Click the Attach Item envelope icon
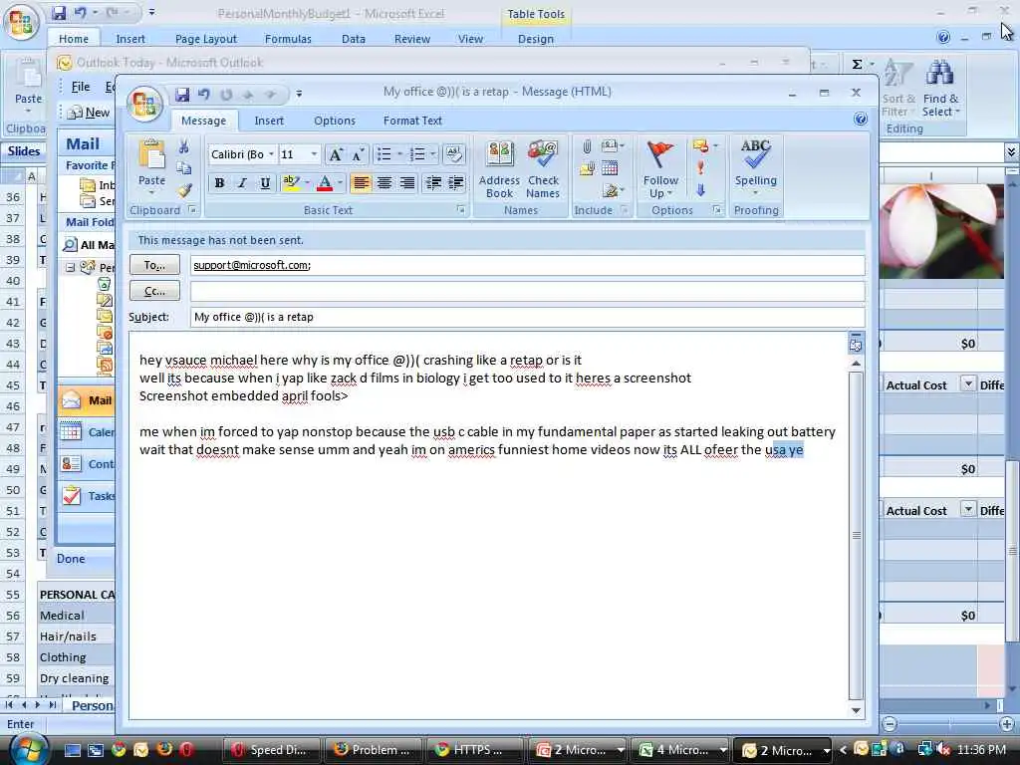The image size is (1020, 765). pos(587,169)
